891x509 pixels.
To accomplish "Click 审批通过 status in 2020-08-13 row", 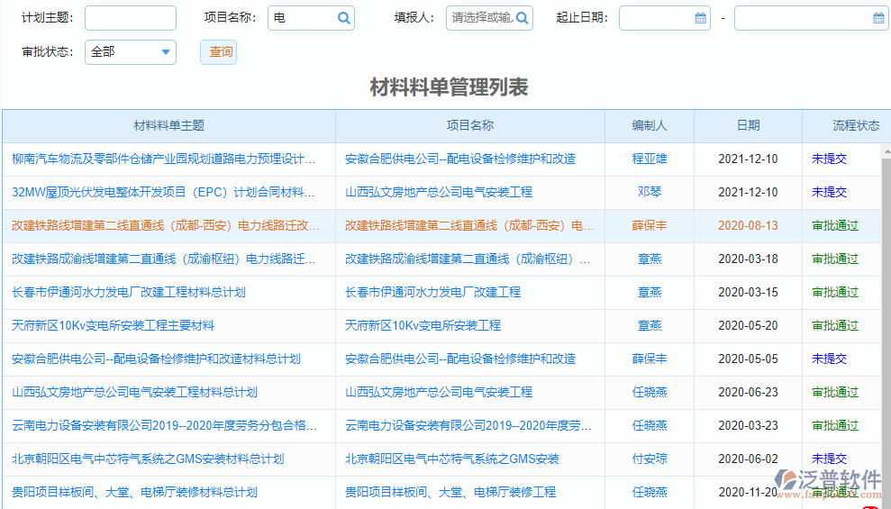I will coord(835,225).
